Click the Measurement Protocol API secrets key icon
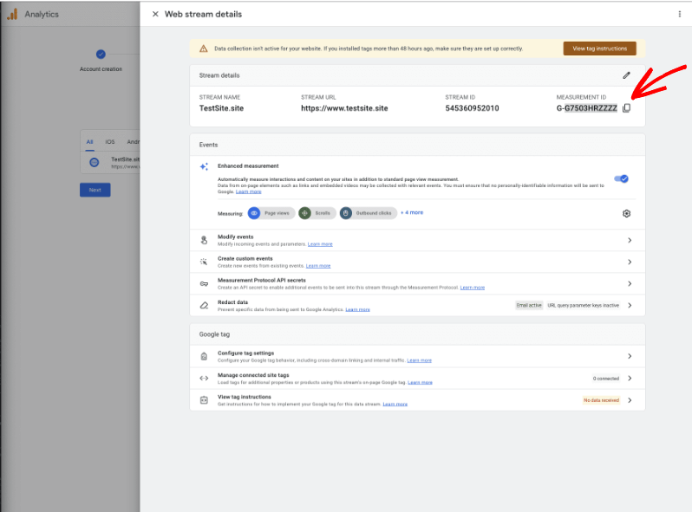Viewport: 692px width, 512px height. coord(204,283)
